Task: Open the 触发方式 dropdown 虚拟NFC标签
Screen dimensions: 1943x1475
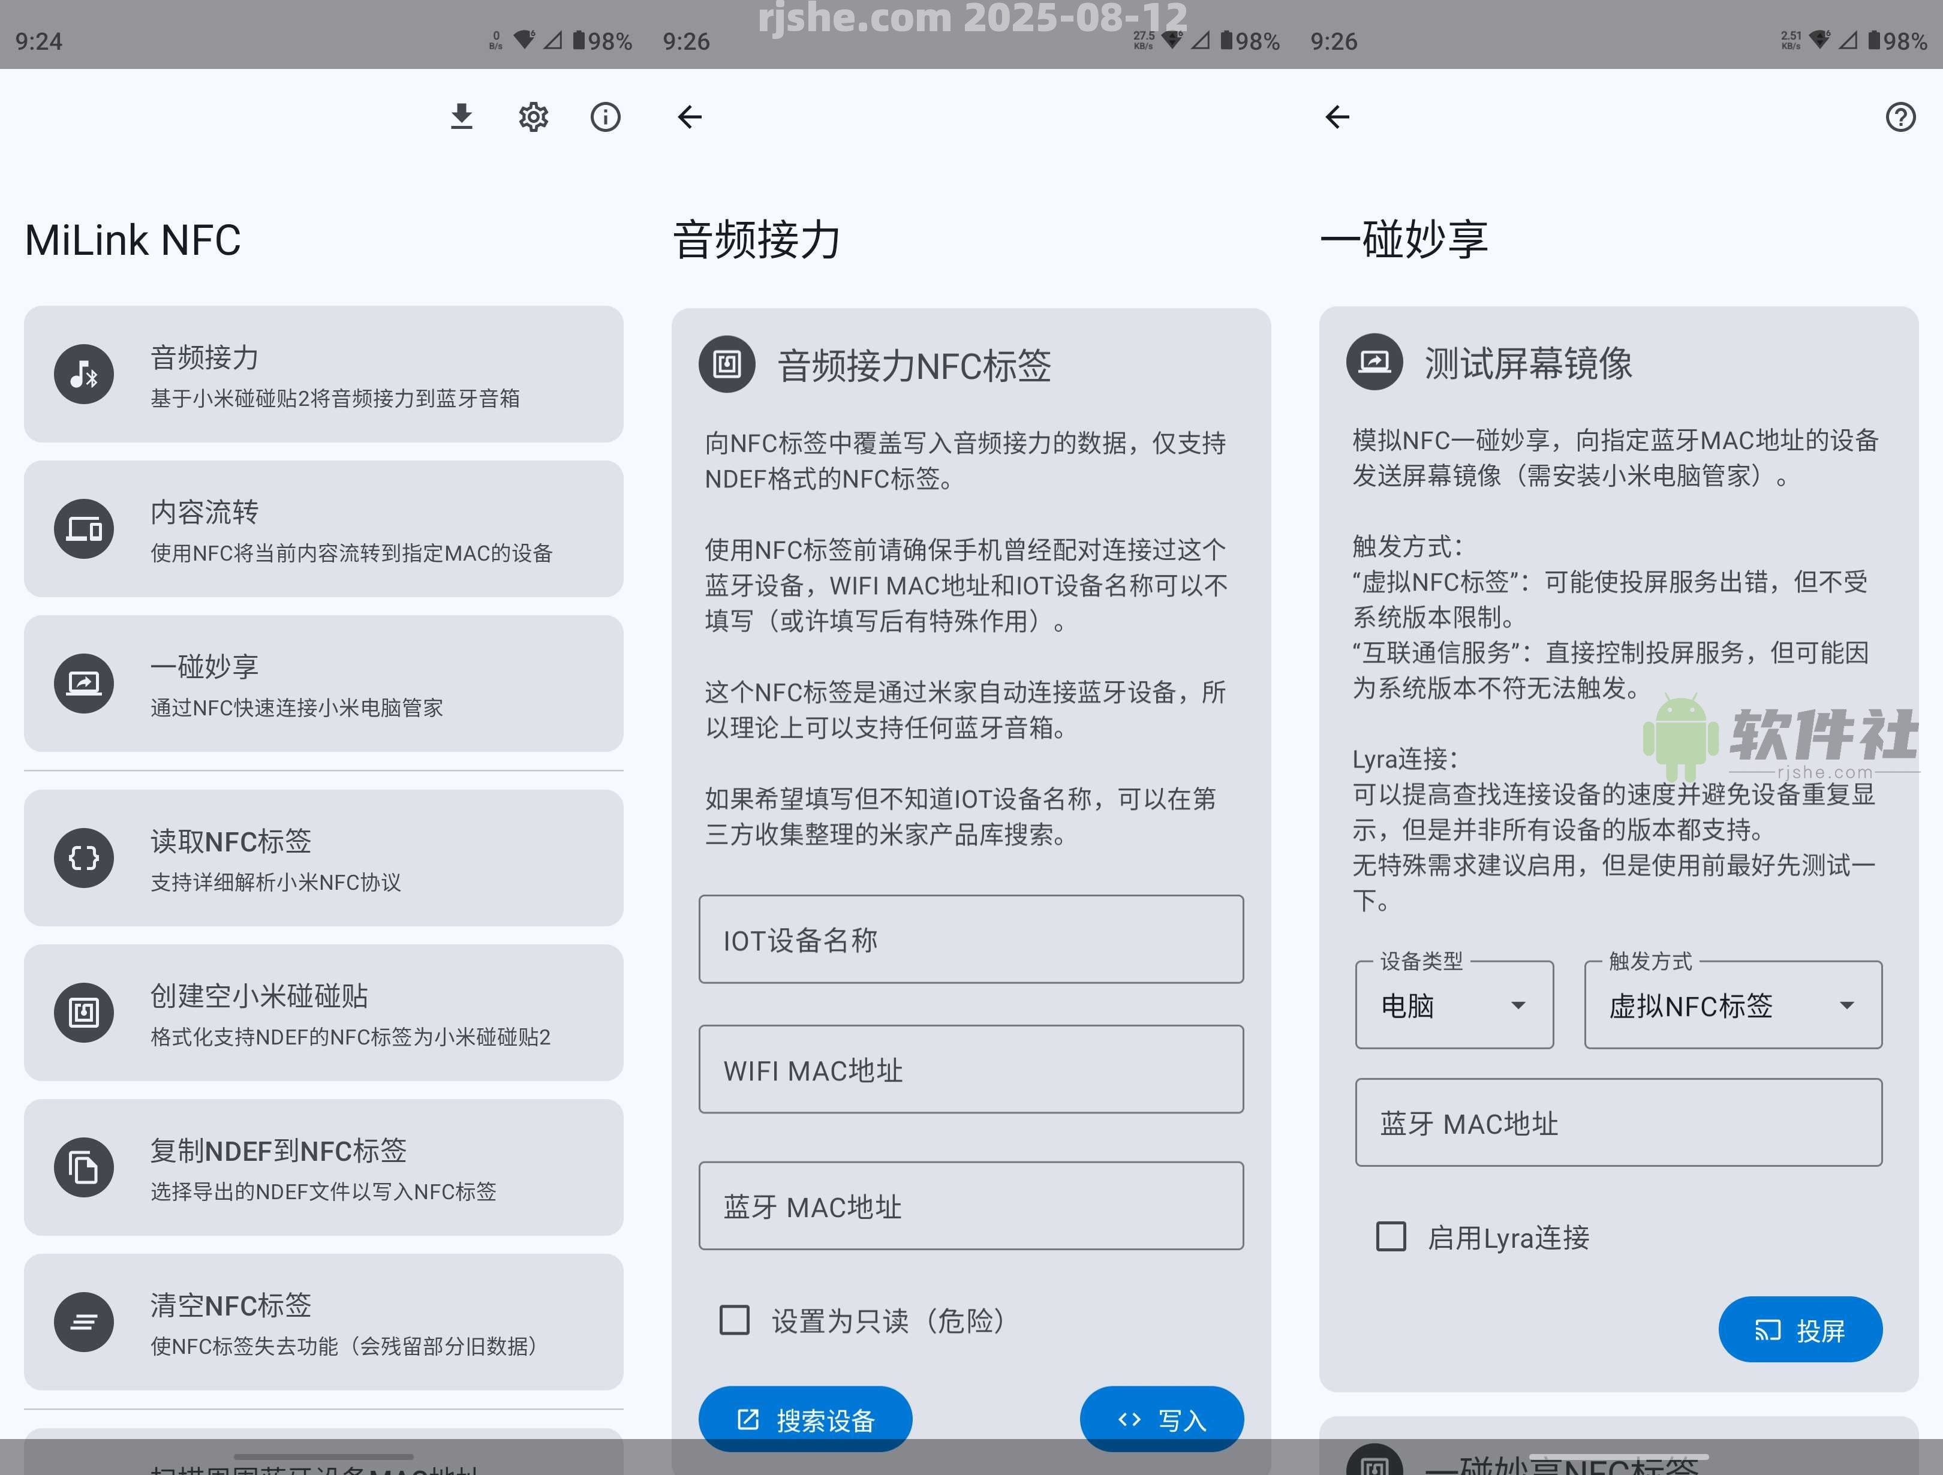Action: (x=1732, y=1005)
